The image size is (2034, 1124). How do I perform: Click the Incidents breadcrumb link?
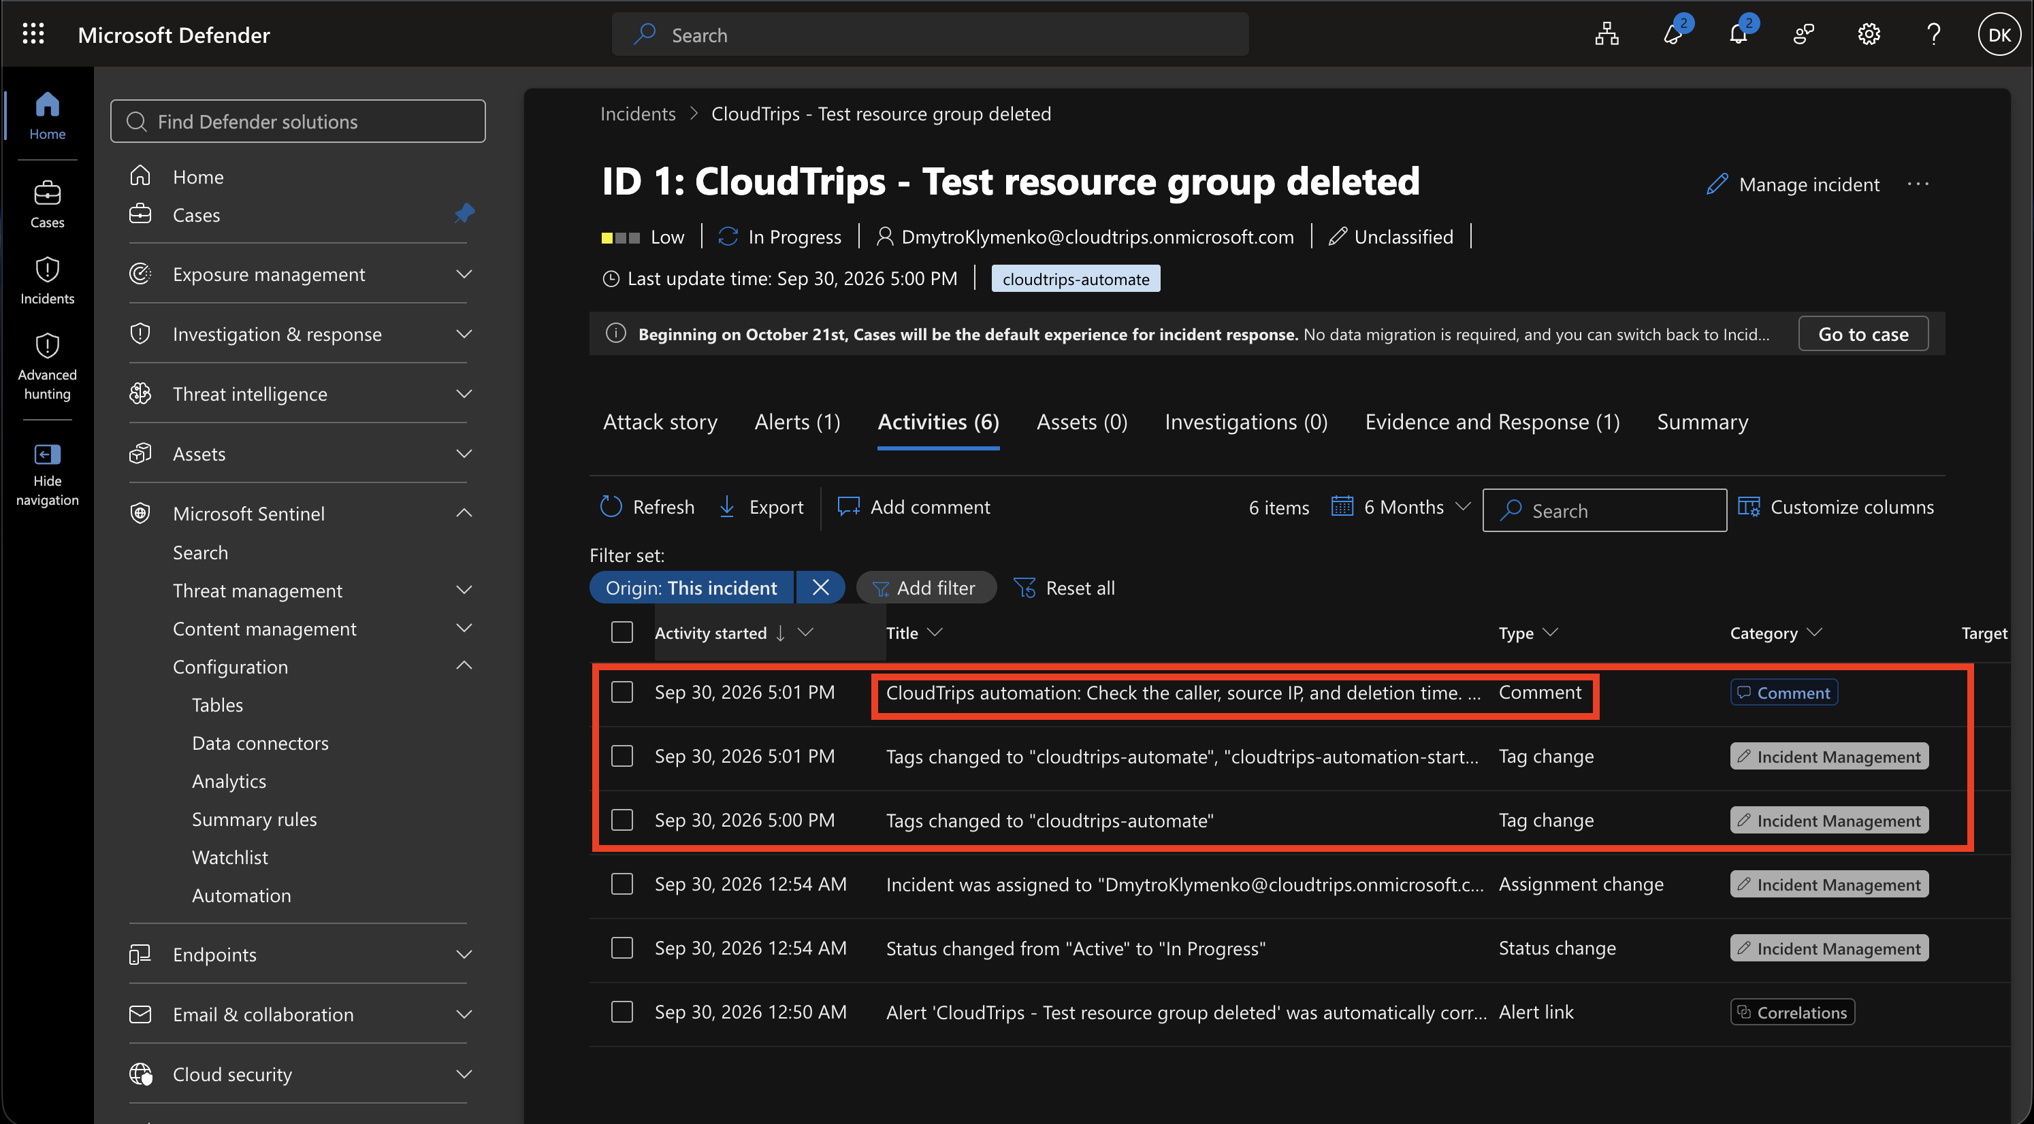click(x=638, y=113)
